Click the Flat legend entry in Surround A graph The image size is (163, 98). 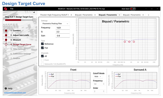pos(118,76)
